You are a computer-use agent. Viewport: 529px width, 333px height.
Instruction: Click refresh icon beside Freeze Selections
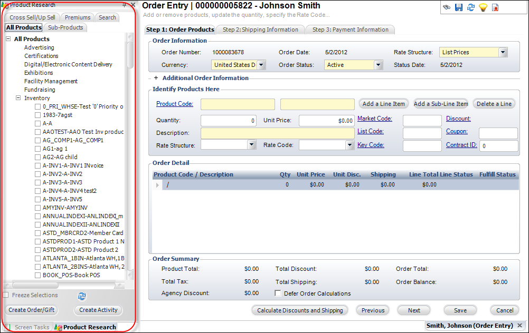point(82,296)
